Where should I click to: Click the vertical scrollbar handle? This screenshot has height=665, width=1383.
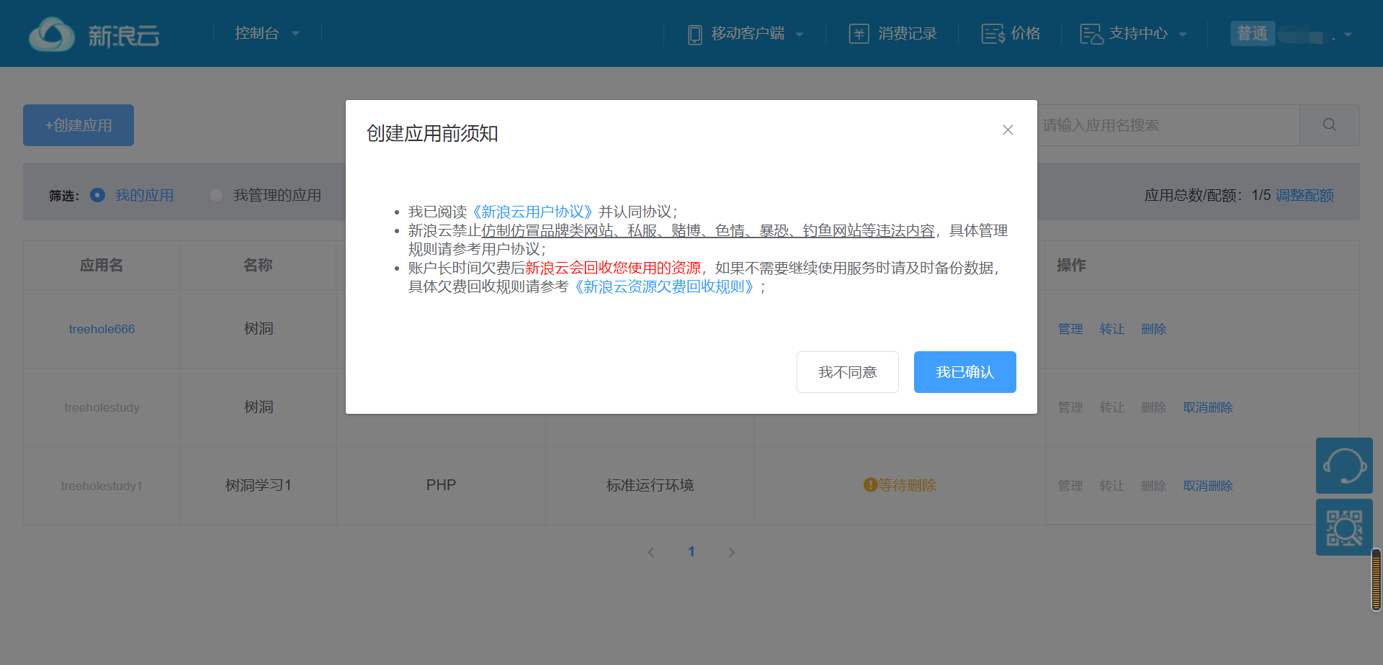pos(1377,579)
